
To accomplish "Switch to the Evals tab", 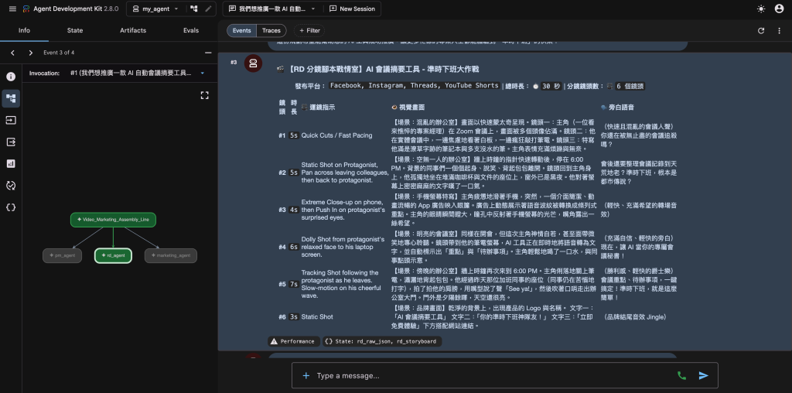I will click(x=191, y=30).
